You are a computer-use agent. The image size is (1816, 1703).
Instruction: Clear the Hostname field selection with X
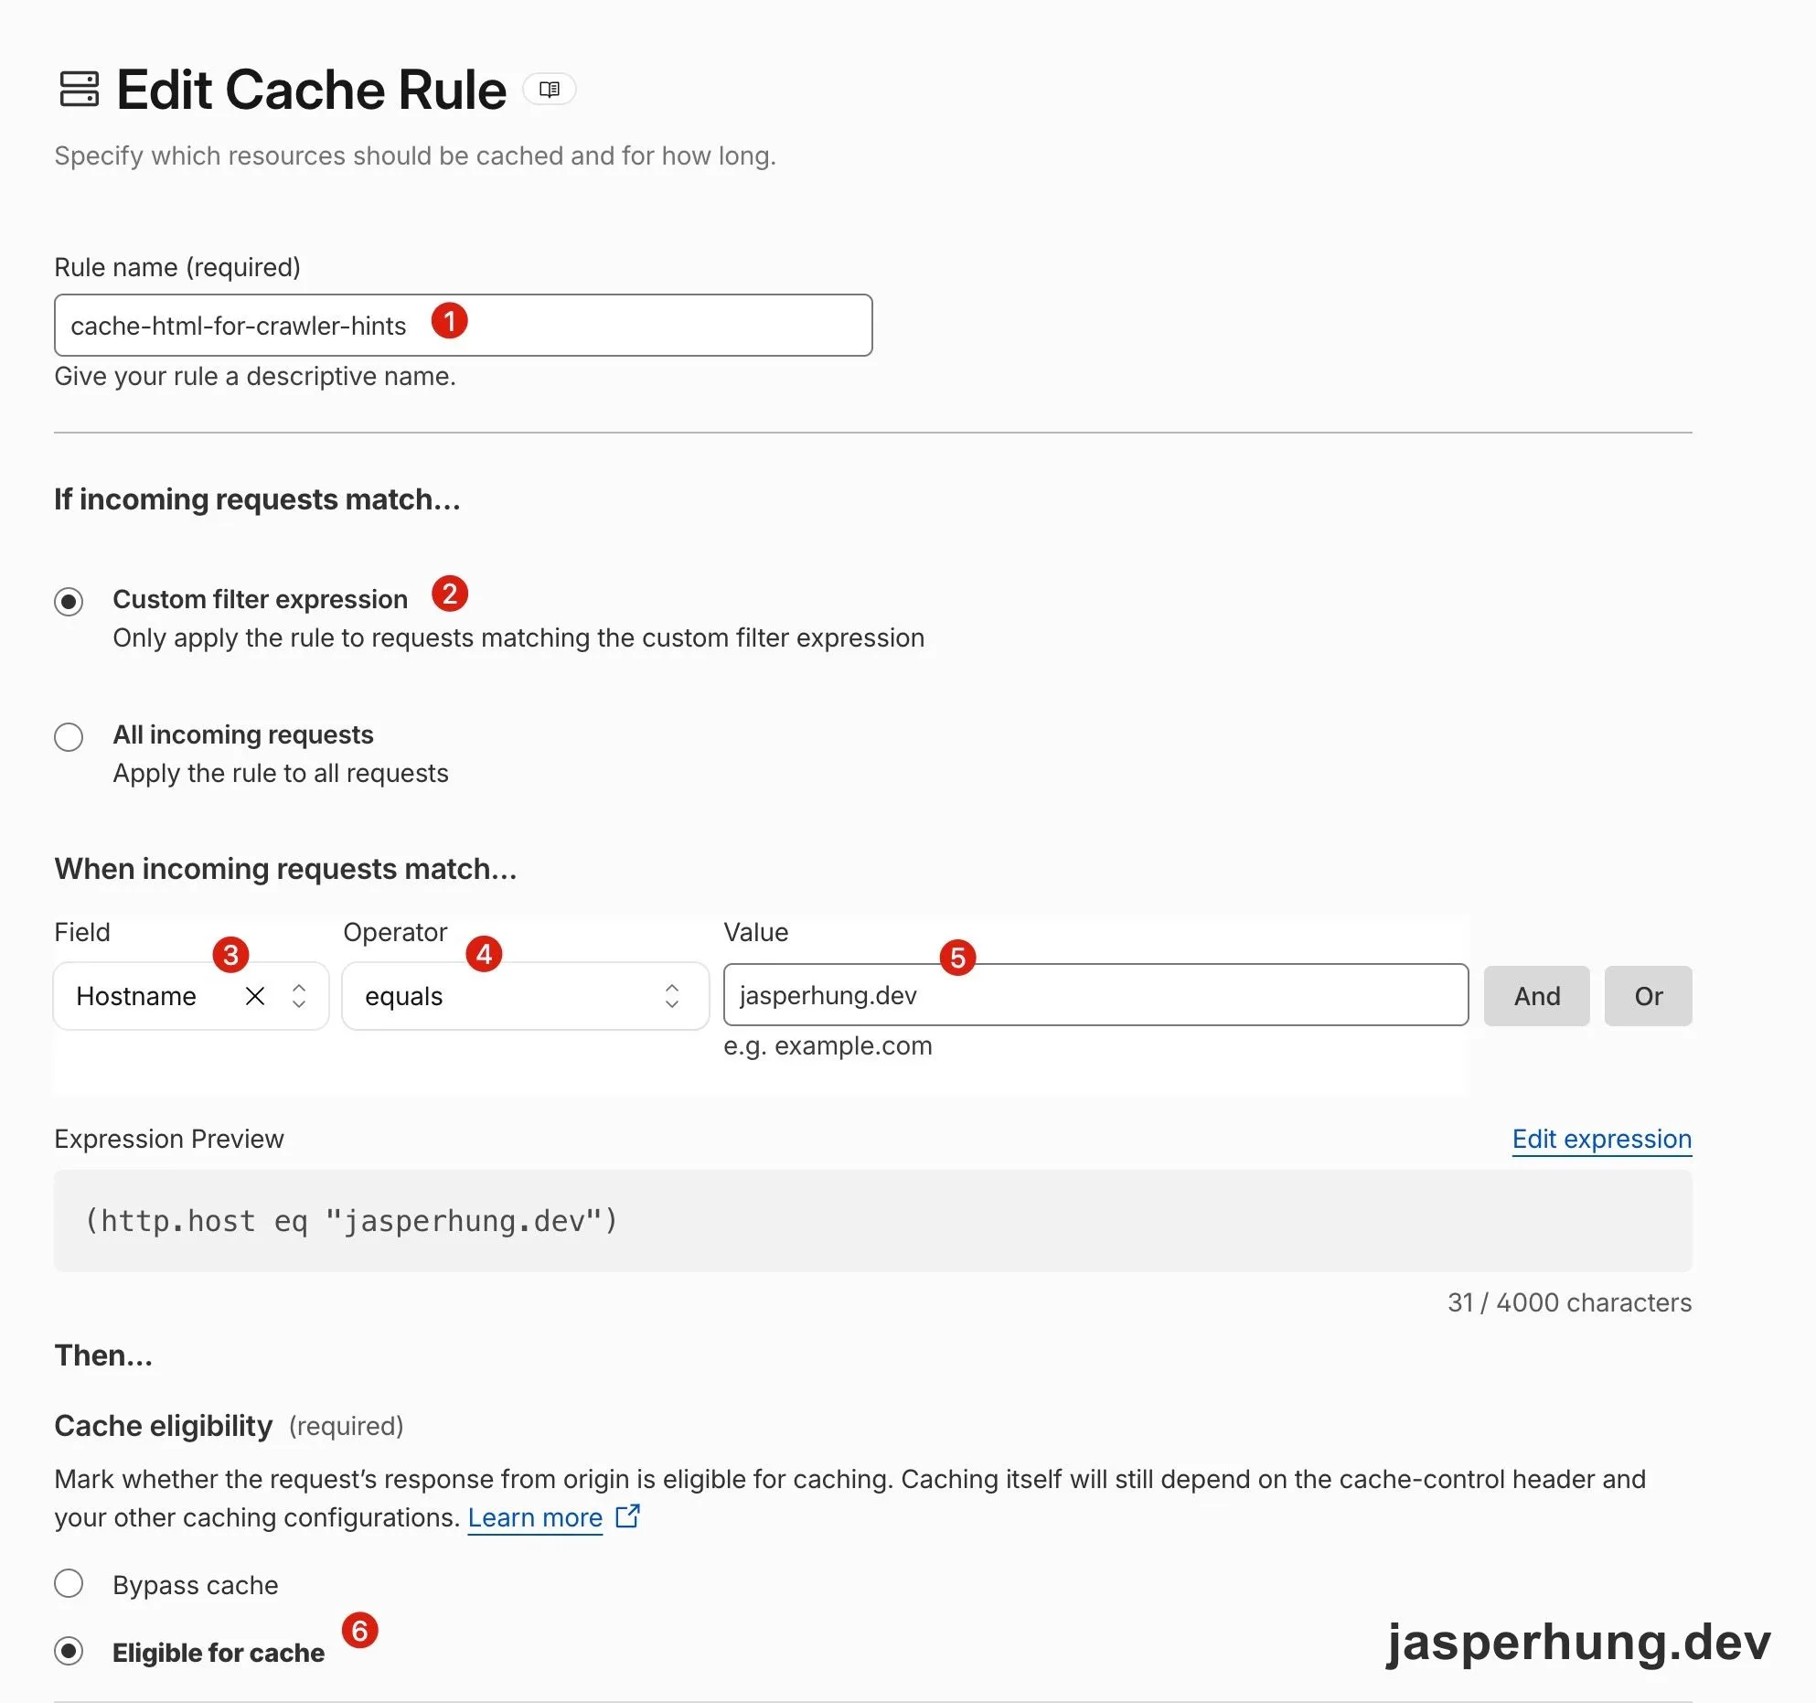pos(255,996)
